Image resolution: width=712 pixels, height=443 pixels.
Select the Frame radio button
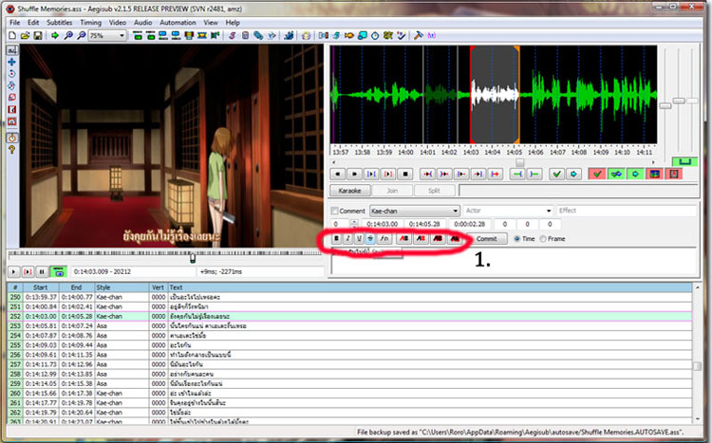[543, 239]
